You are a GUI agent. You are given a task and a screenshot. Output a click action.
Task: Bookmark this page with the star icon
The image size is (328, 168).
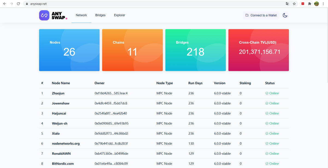[294, 4]
